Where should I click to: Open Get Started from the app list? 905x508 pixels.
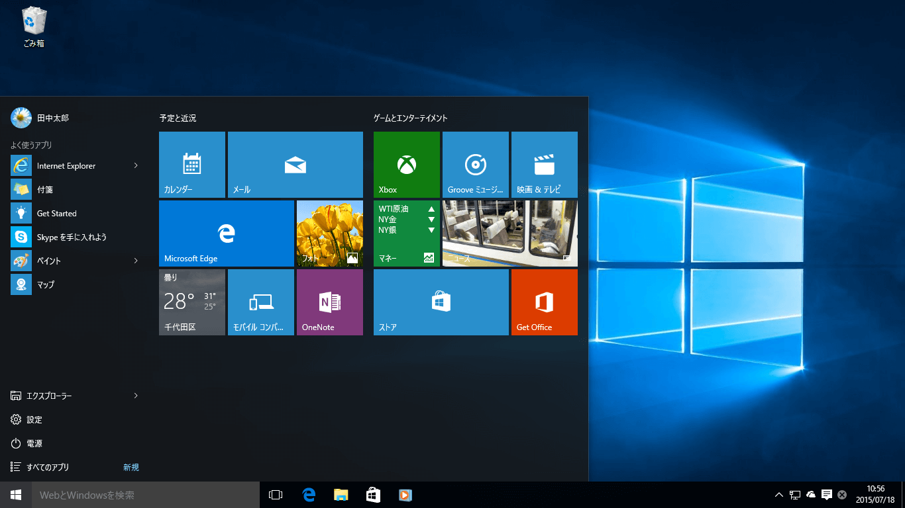[x=77, y=213]
